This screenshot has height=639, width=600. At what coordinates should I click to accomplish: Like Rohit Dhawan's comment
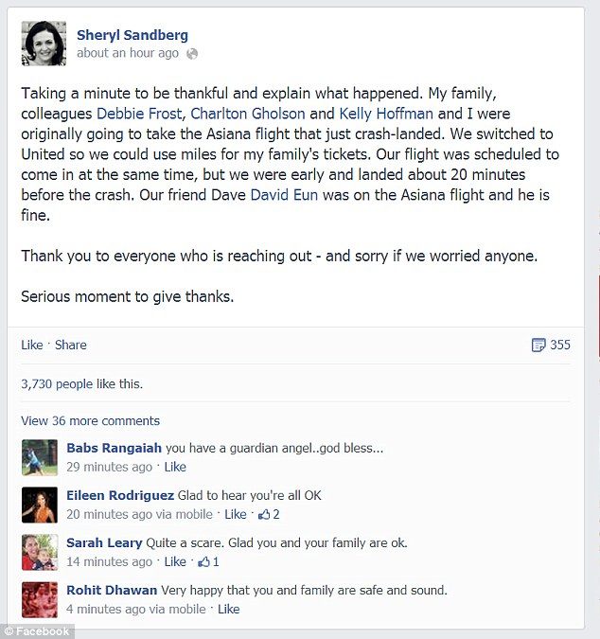(x=228, y=610)
